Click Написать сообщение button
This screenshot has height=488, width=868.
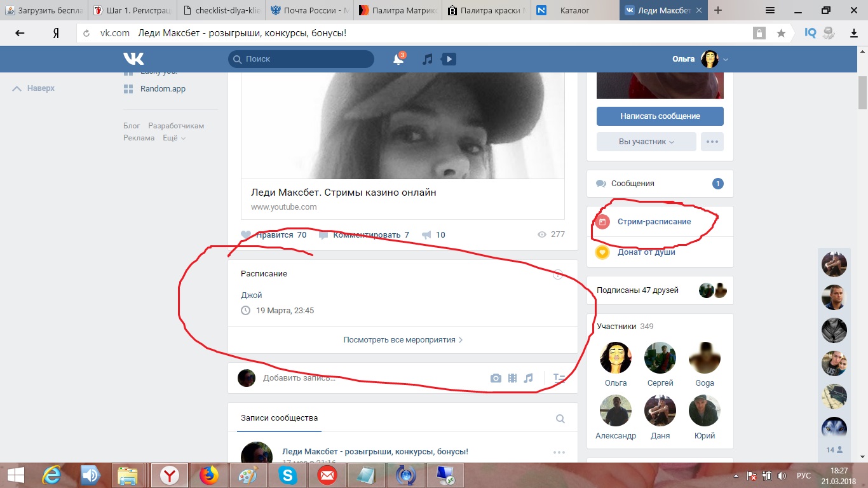(660, 116)
